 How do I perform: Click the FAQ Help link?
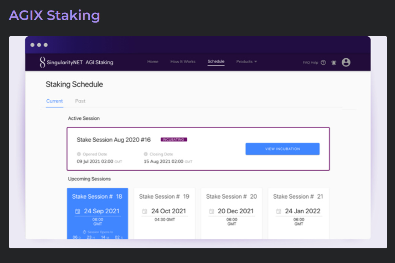pos(310,62)
